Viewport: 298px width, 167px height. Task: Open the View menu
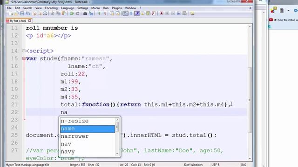(x=38, y=8)
